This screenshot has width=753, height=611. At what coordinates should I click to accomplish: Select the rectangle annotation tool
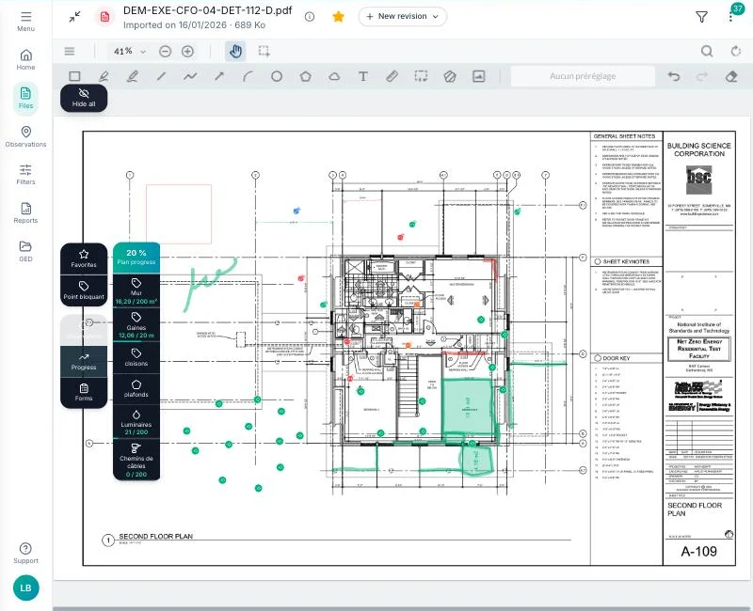[x=74, y=76]
